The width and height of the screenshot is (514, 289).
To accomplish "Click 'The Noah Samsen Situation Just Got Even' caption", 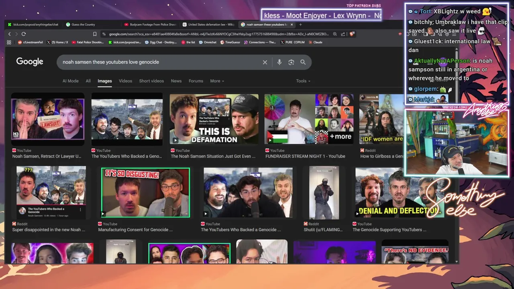I will click(x=213, y=157).
